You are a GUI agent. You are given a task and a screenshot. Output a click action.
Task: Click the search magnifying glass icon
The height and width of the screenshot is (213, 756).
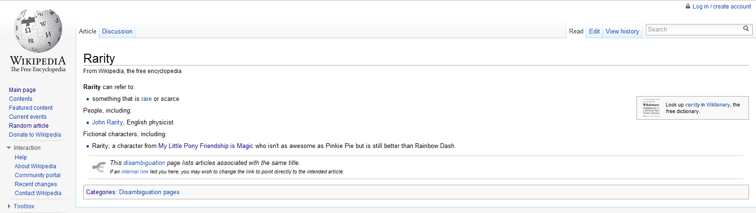click(x=746, y=29)
